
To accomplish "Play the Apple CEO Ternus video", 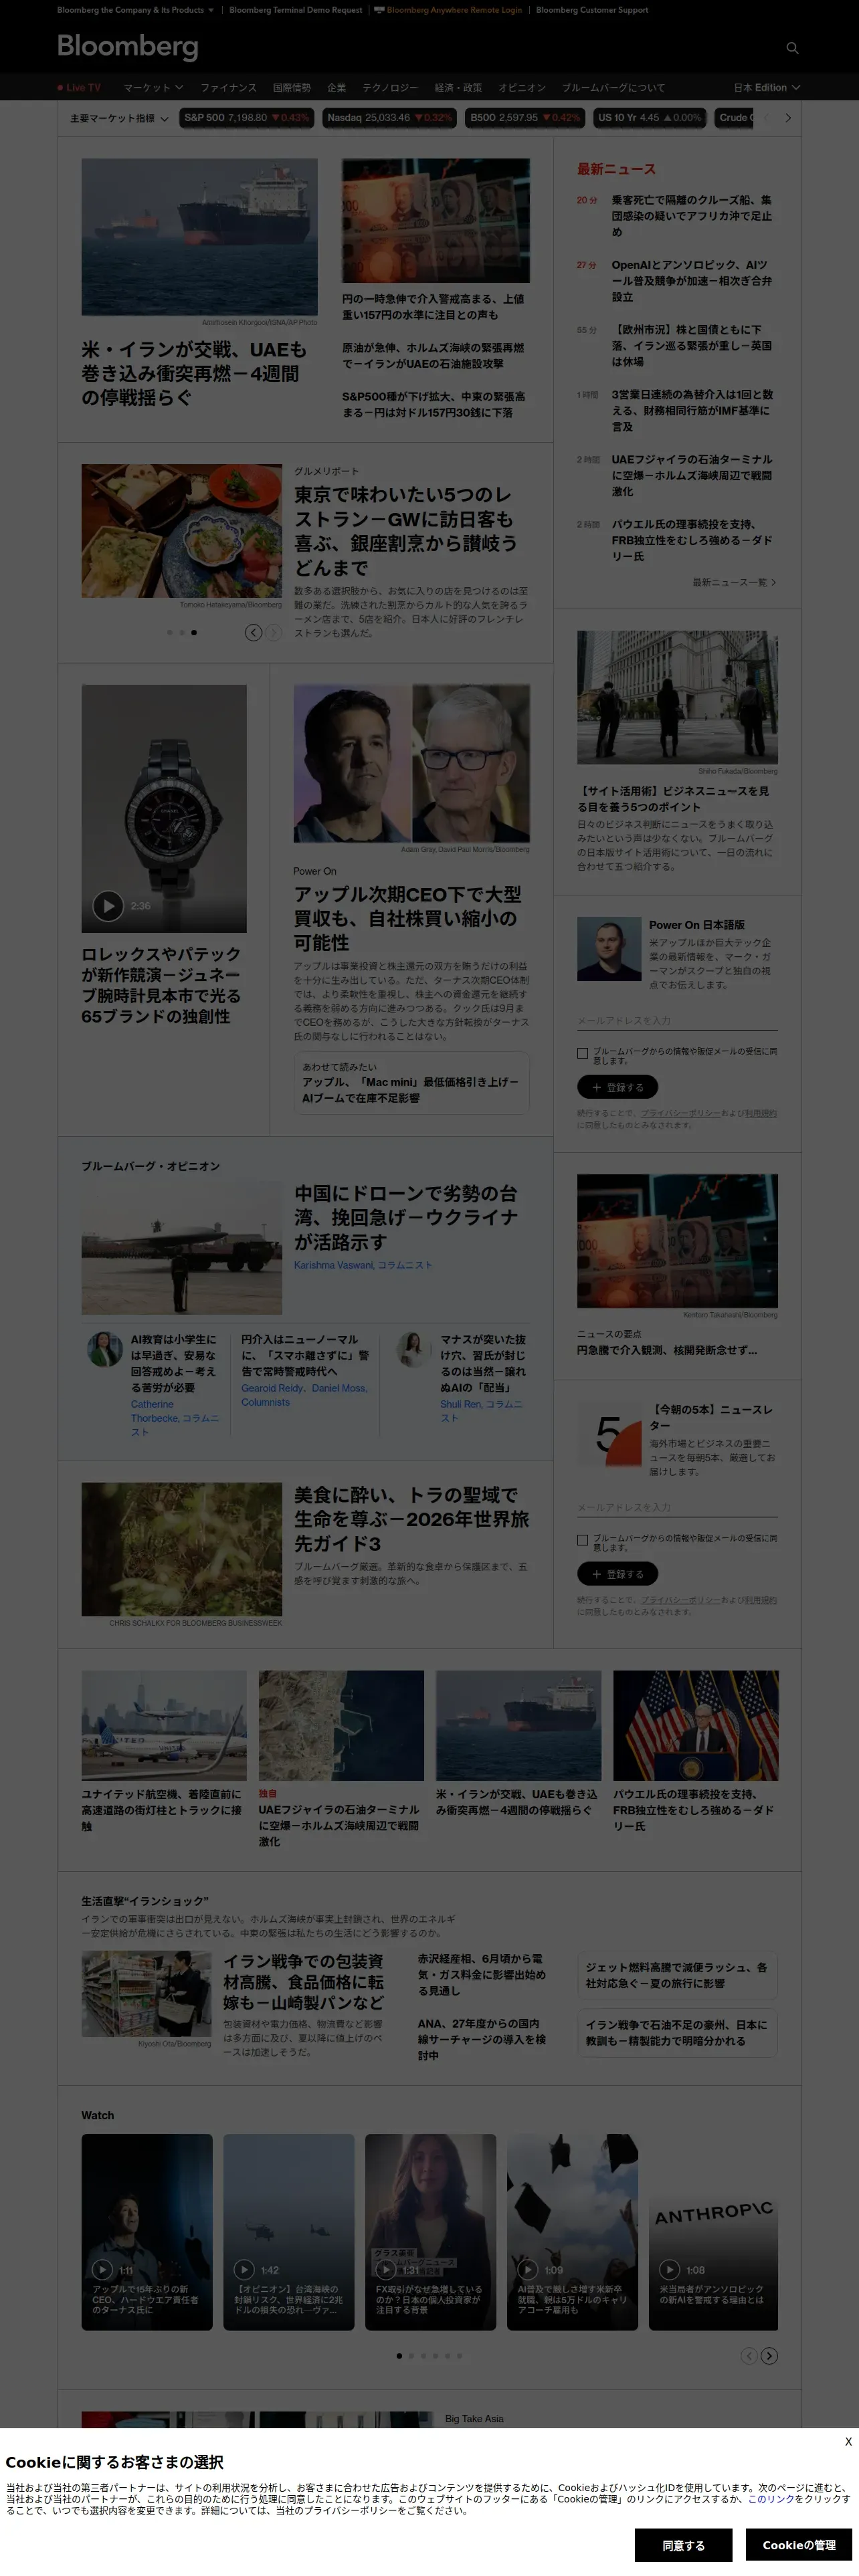I will [x=102, y=2270].
